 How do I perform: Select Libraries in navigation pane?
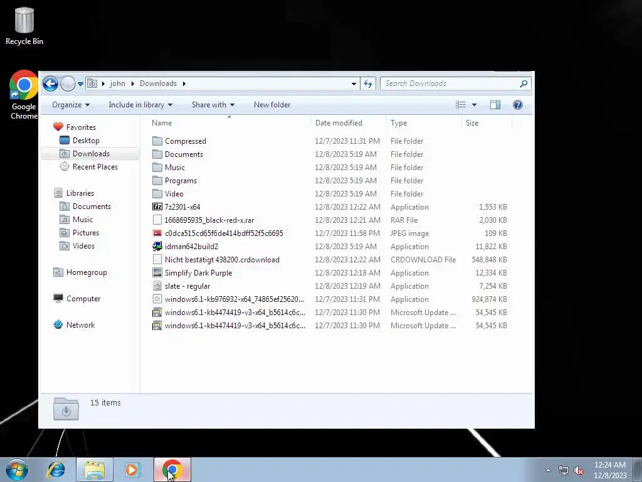(x=80, y=193)
